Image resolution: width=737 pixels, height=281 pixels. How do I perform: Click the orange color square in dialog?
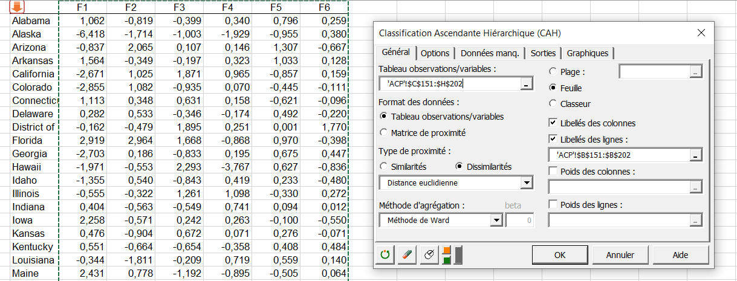(x=447, y=250)
